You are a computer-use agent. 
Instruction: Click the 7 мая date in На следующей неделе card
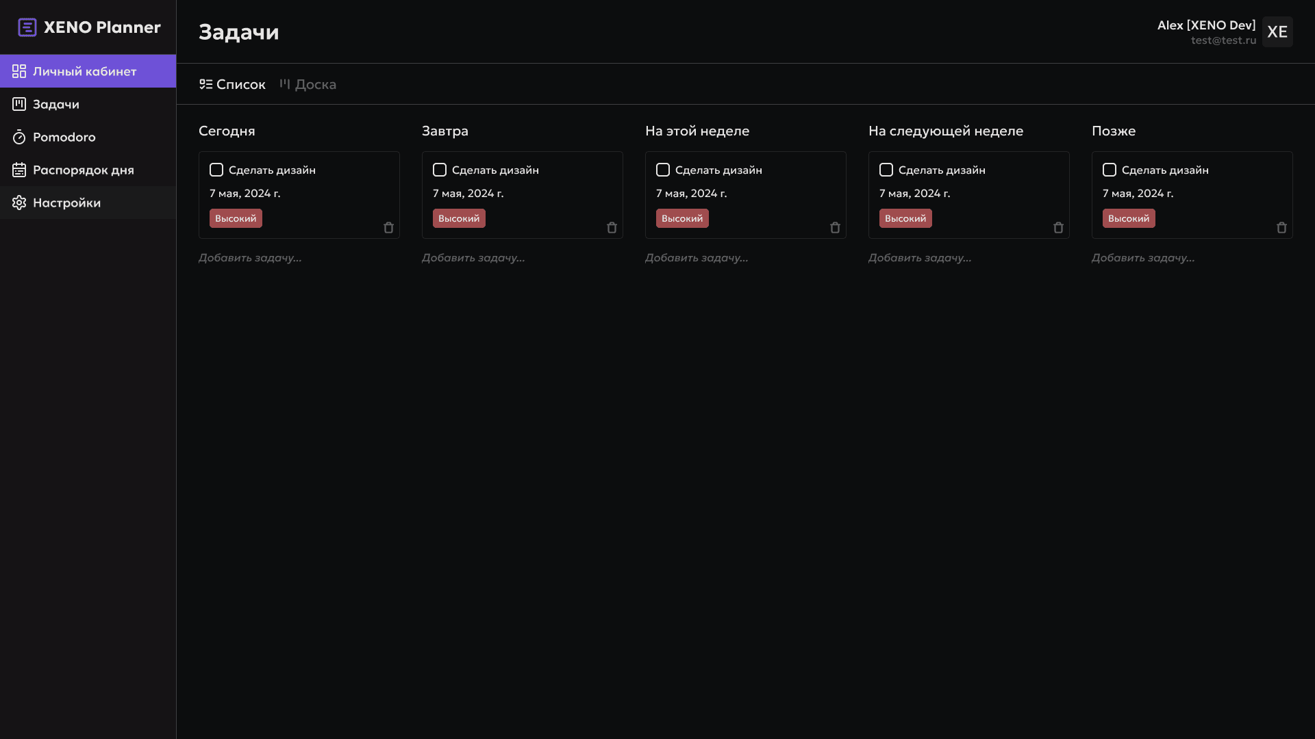[x=914, y=194]
